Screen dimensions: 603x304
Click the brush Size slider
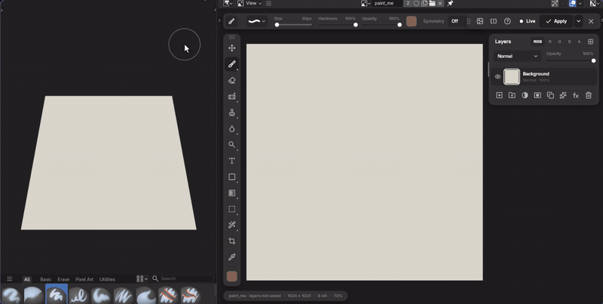(294, 25)
